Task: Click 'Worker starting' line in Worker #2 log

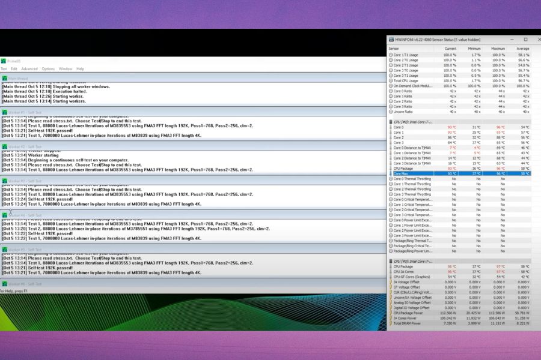Action: pos(31,155)
